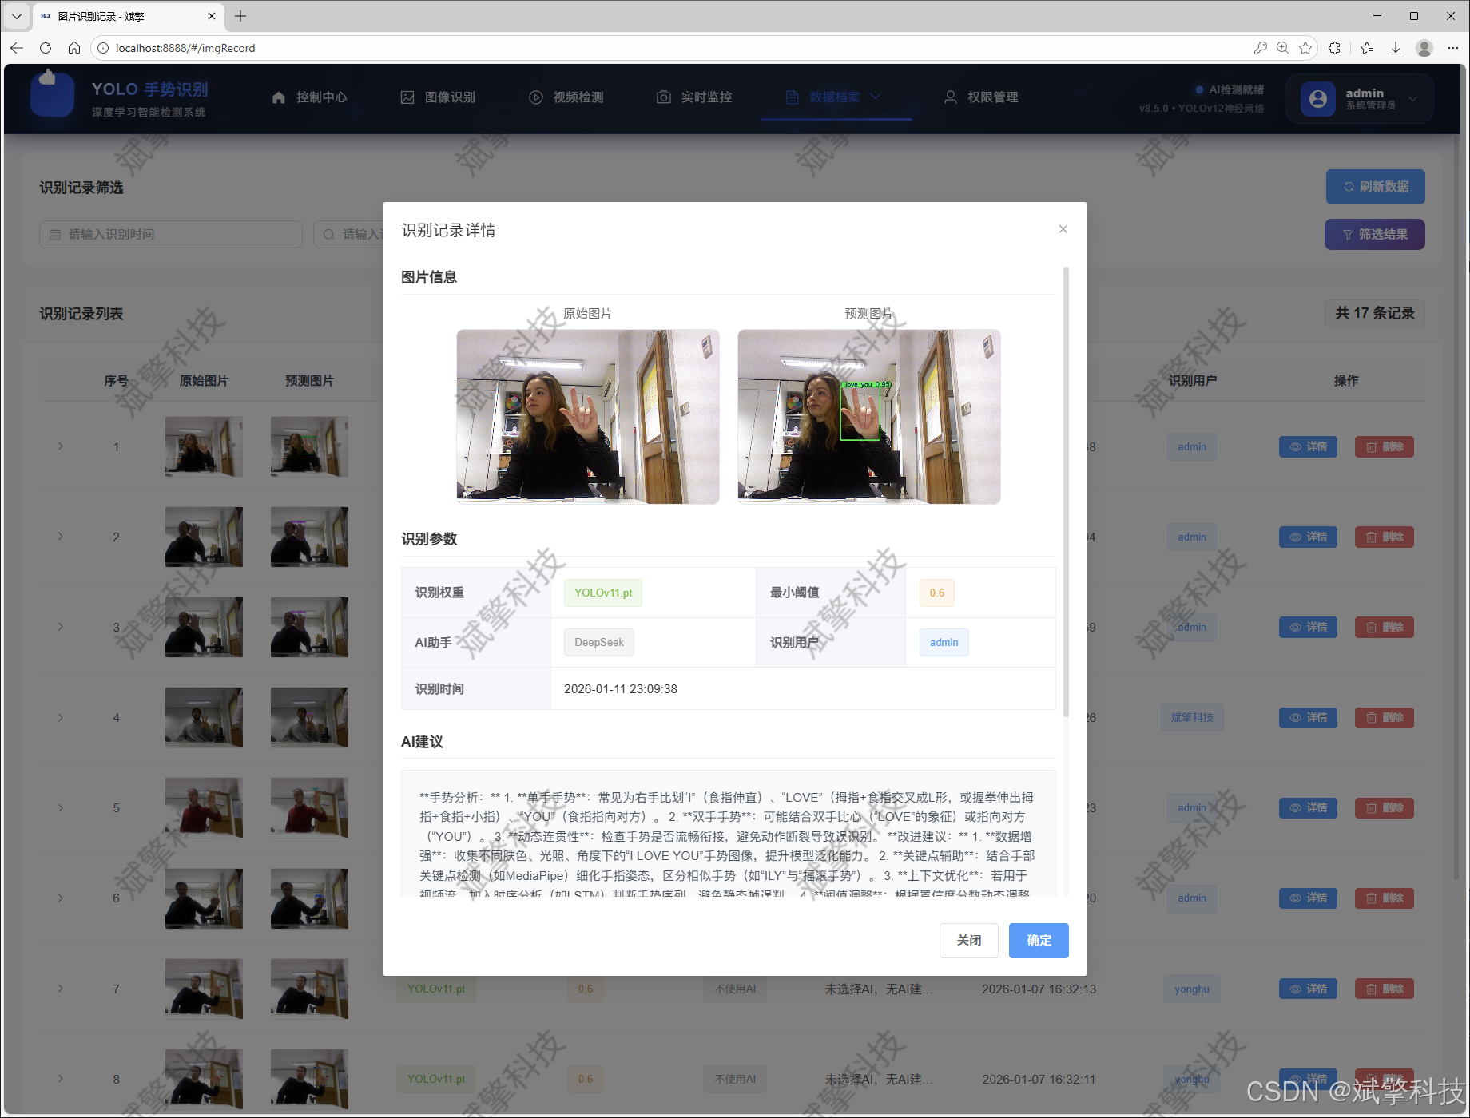Open row 5 predicted image thumbnail
This screenshot has width=1470, height=1118.
(x=309, y=807)
